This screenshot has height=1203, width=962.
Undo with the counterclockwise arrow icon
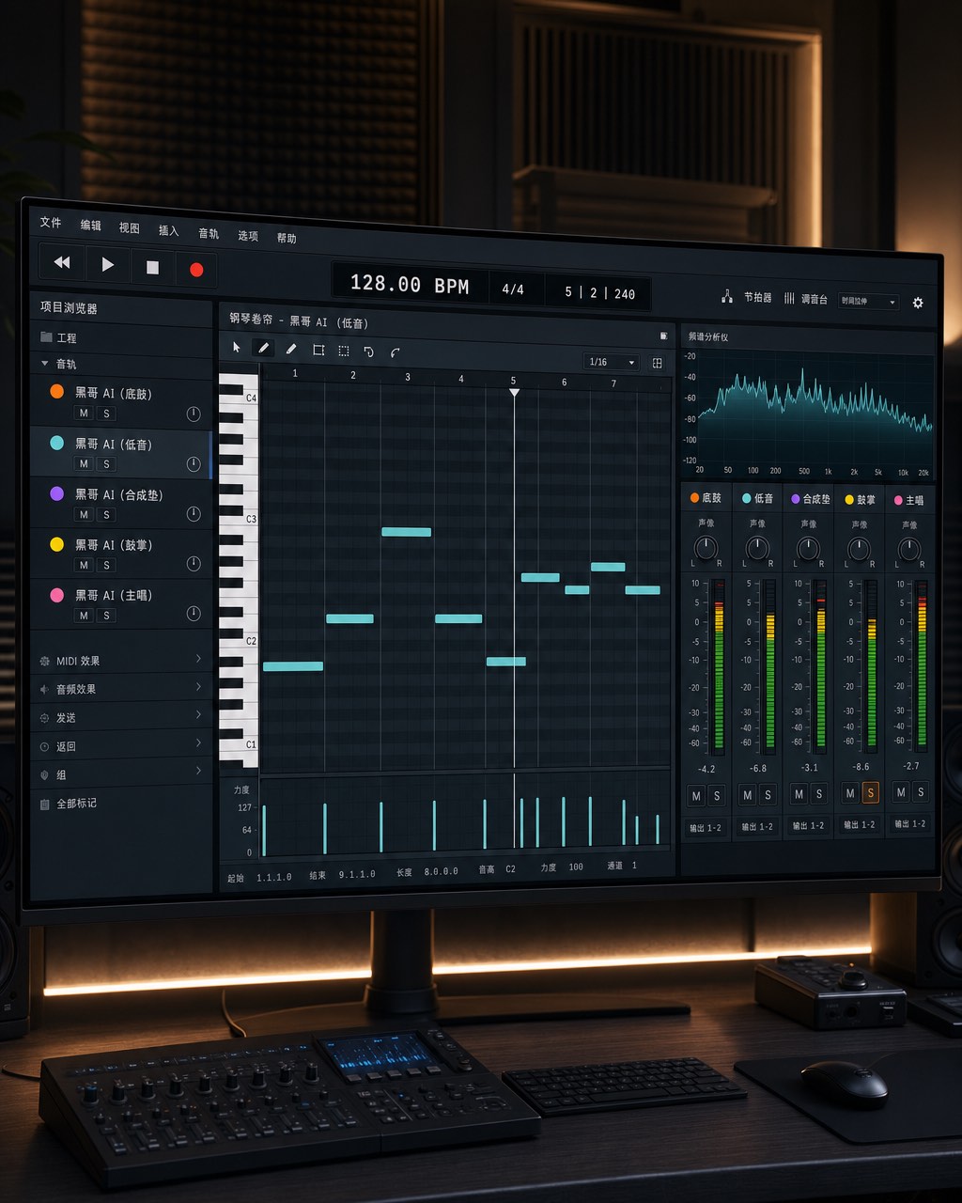pyautogui.click(x=369, y=352)
